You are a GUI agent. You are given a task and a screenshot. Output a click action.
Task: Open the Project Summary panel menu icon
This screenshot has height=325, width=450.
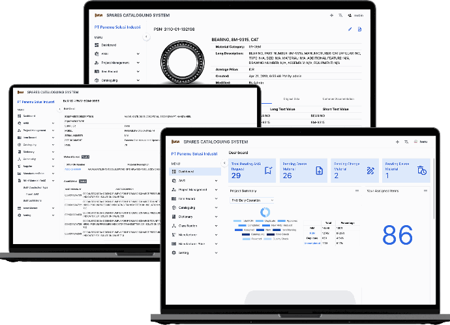pyautogui.click(x=356, y=191)
